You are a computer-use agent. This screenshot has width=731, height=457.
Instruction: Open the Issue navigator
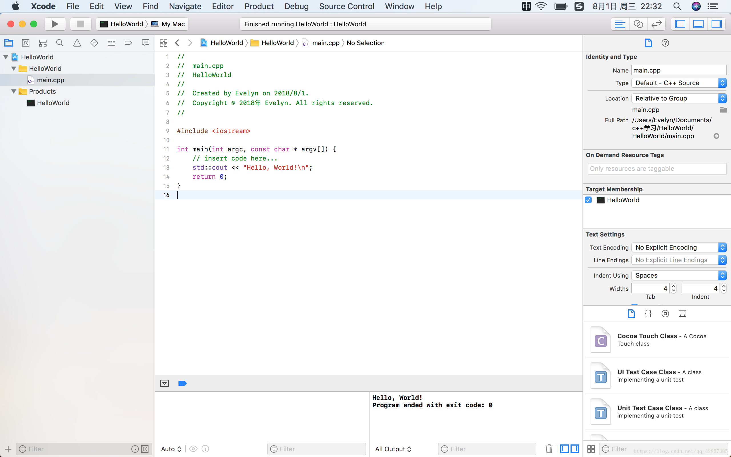click(x=77, y=43)
